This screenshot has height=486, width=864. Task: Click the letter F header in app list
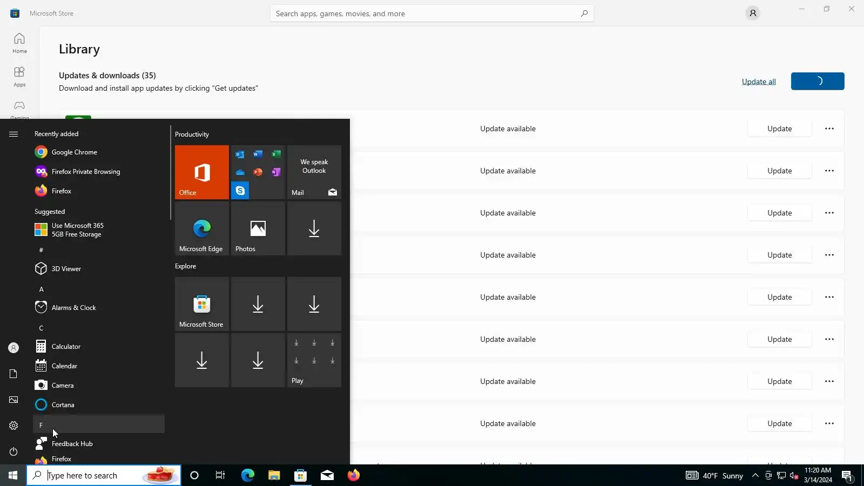(x=99, y=424)
